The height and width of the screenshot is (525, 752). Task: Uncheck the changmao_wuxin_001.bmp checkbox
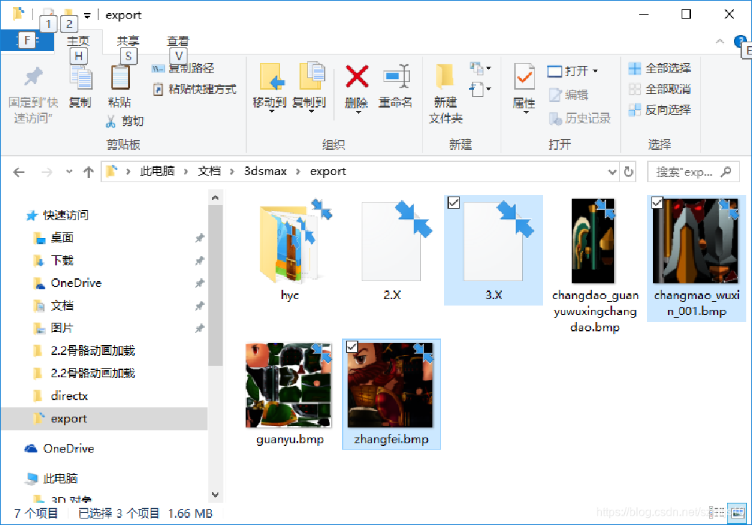click(x=657, y=203)
